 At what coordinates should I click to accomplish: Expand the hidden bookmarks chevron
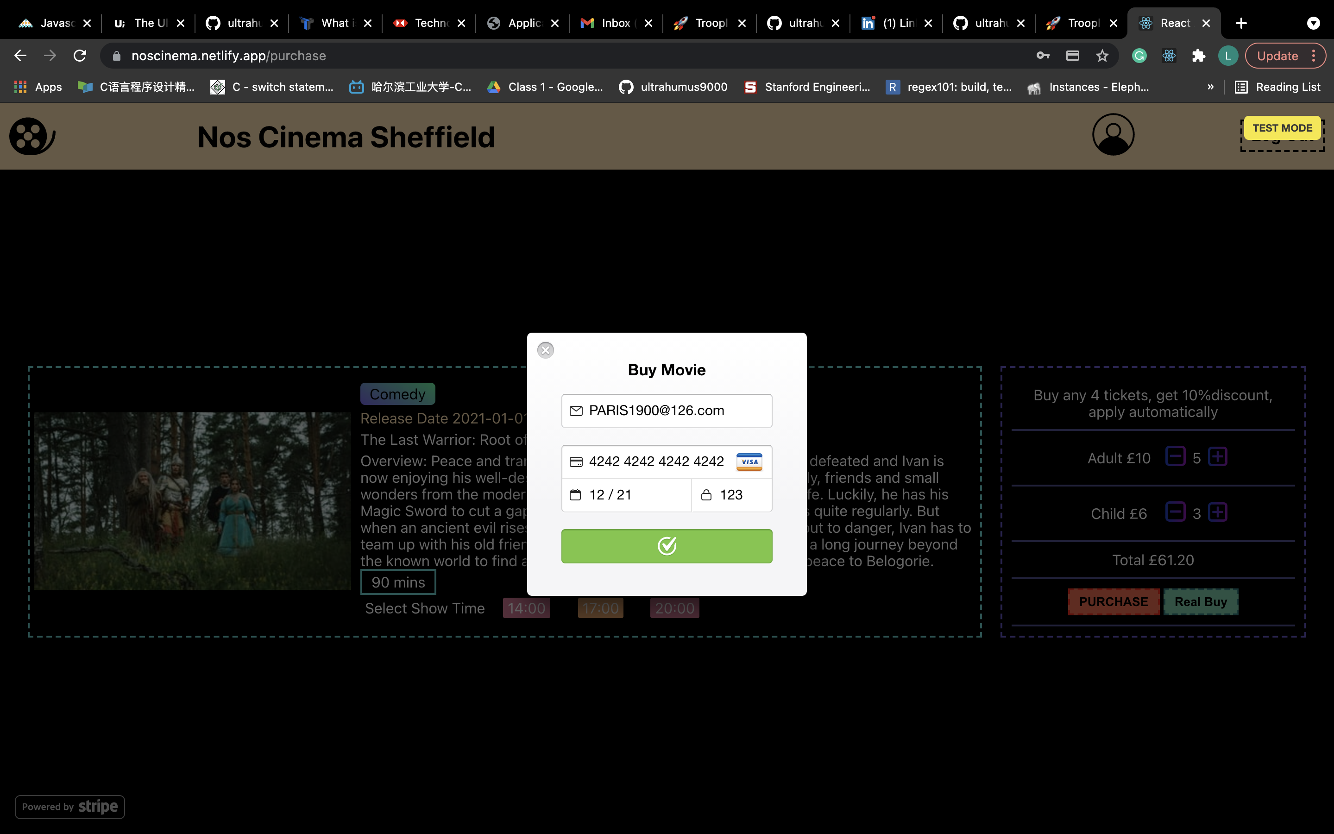click(x=1210, y=87)
